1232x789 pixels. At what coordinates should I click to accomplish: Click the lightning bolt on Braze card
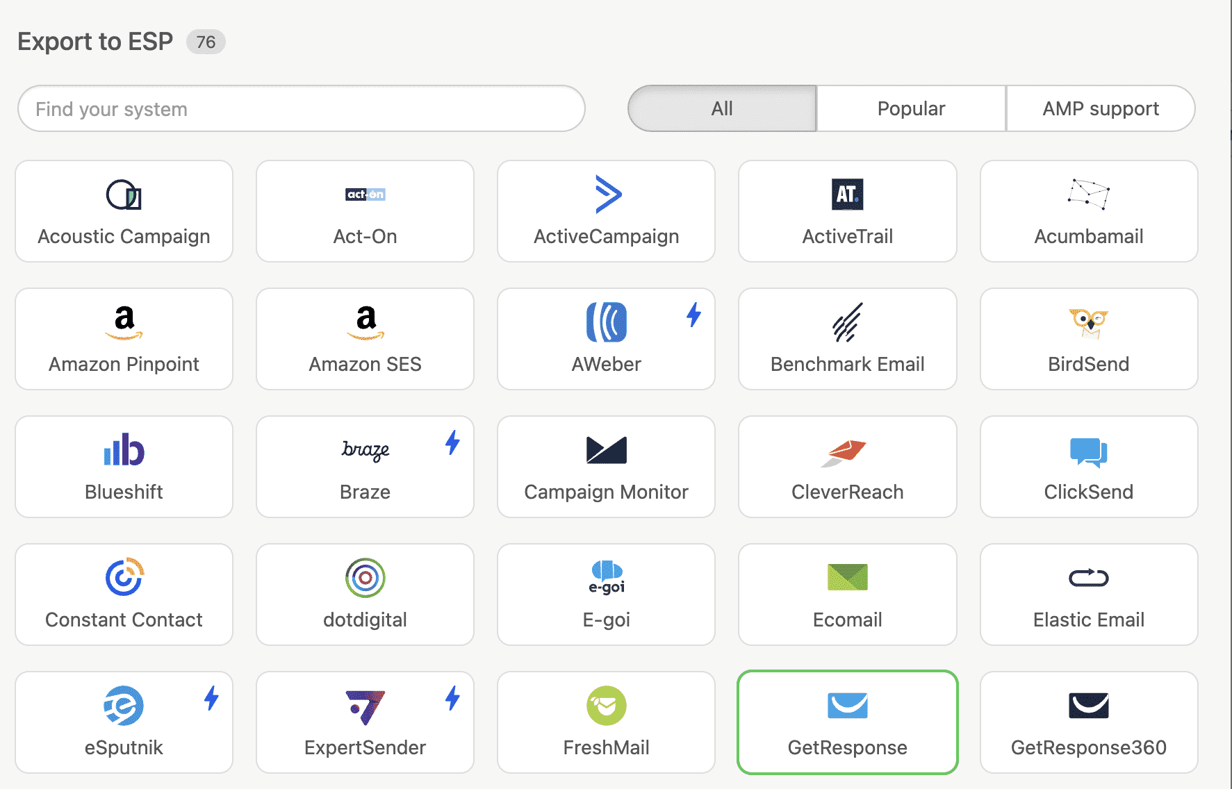[452, 442]
